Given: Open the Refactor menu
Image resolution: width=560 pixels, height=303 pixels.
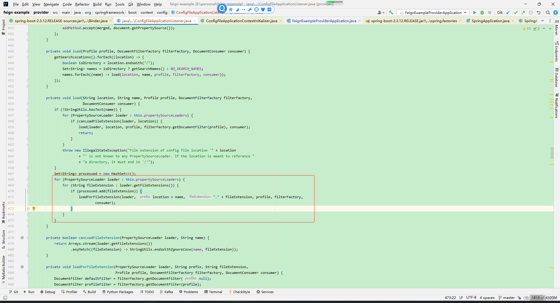Looking at the screenshot, I should point(82,4).
